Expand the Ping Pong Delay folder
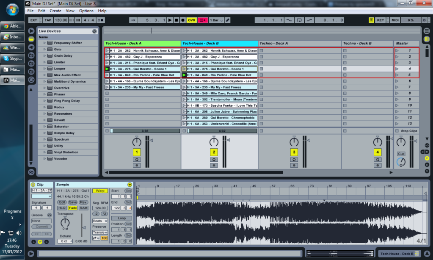This screenshot has height=260, width=433. [x=44, y=101]
